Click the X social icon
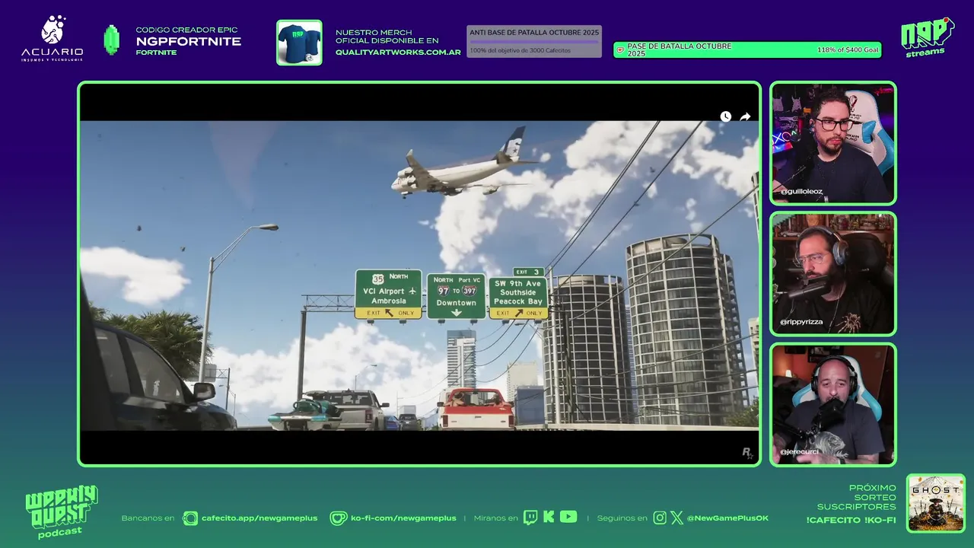The height and width of the screenshot is (548, 974). click(x=677, y=518)
